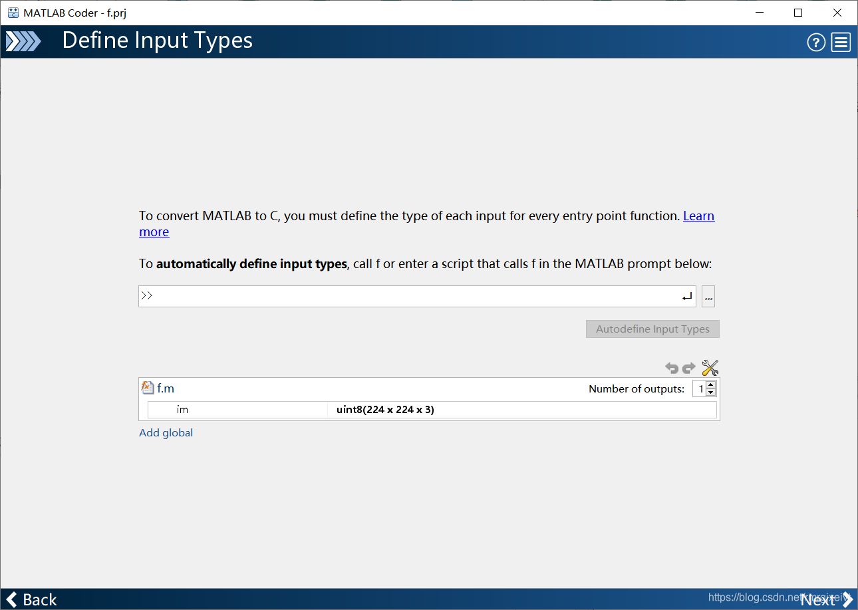Decrease the number of outputs

point(711,392)
